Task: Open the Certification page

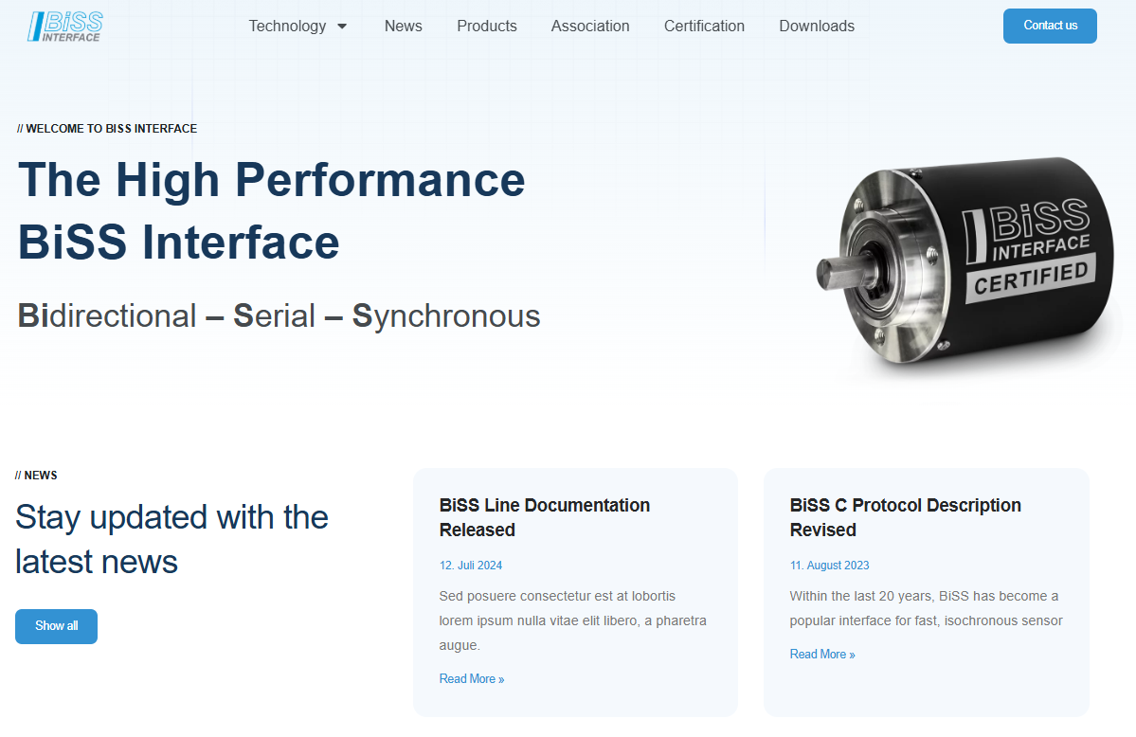Action: 704,26
